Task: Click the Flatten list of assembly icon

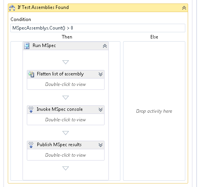Action: coord(31,74)
